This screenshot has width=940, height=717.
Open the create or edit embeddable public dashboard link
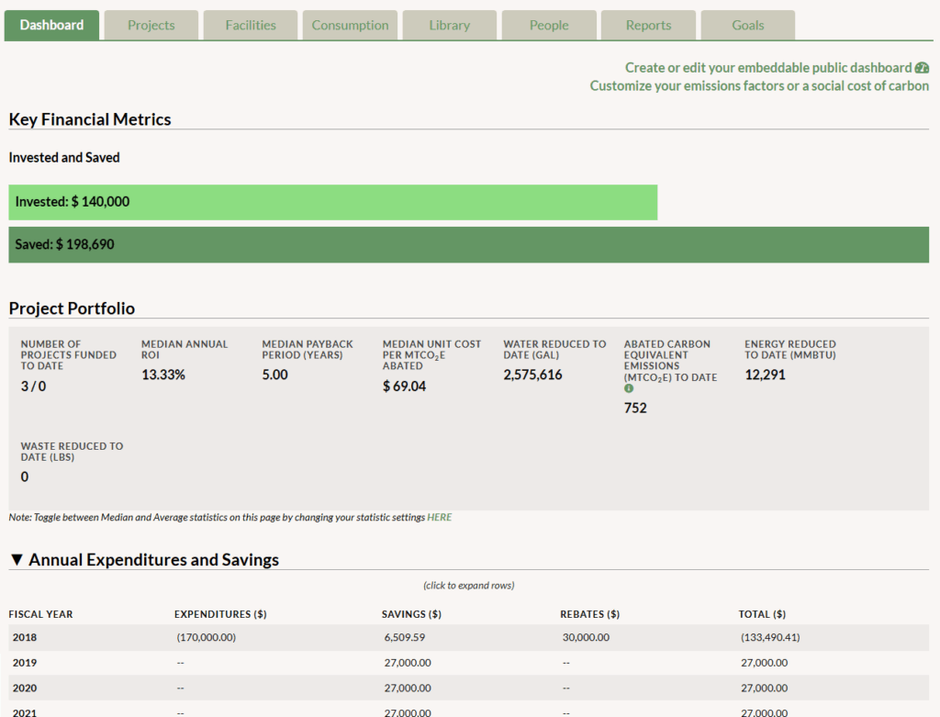tap(768, 68)
